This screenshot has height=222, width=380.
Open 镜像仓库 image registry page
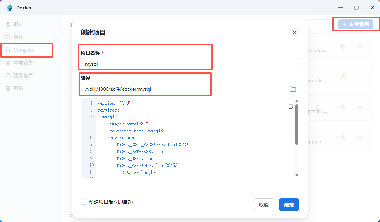click(x=19, y=76)
